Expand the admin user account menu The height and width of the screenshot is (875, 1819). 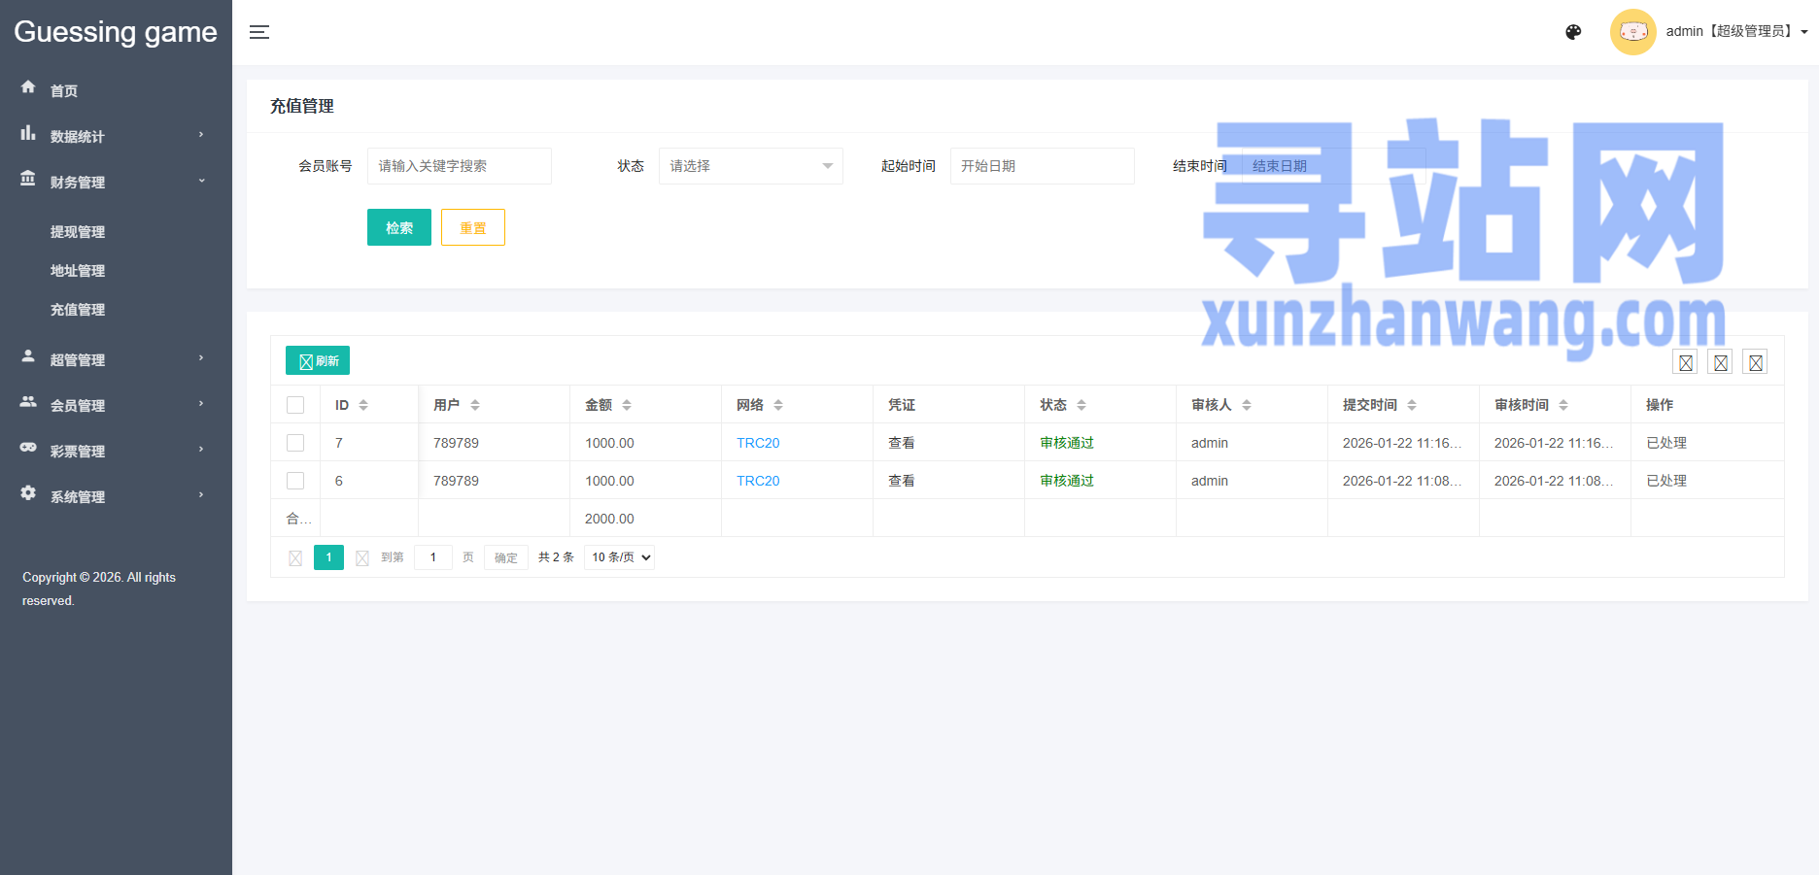[x=1735, y=32]
